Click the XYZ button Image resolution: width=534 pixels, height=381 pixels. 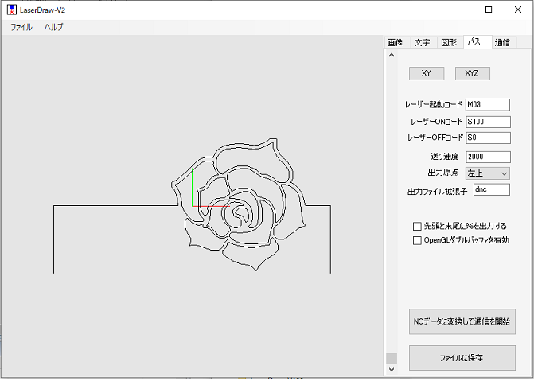pos(473,73)
